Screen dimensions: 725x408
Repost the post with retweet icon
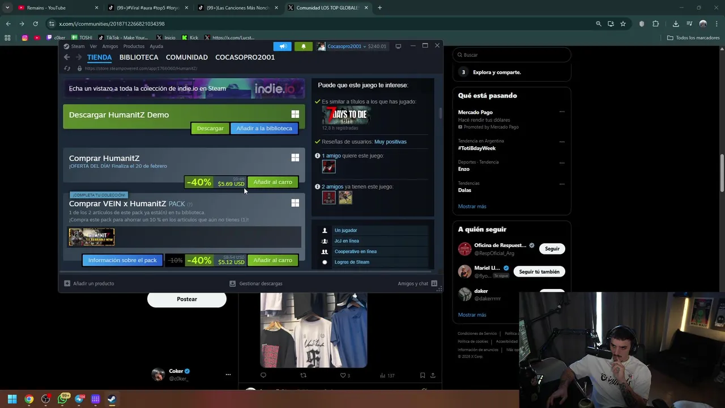(x=303, y=375)
